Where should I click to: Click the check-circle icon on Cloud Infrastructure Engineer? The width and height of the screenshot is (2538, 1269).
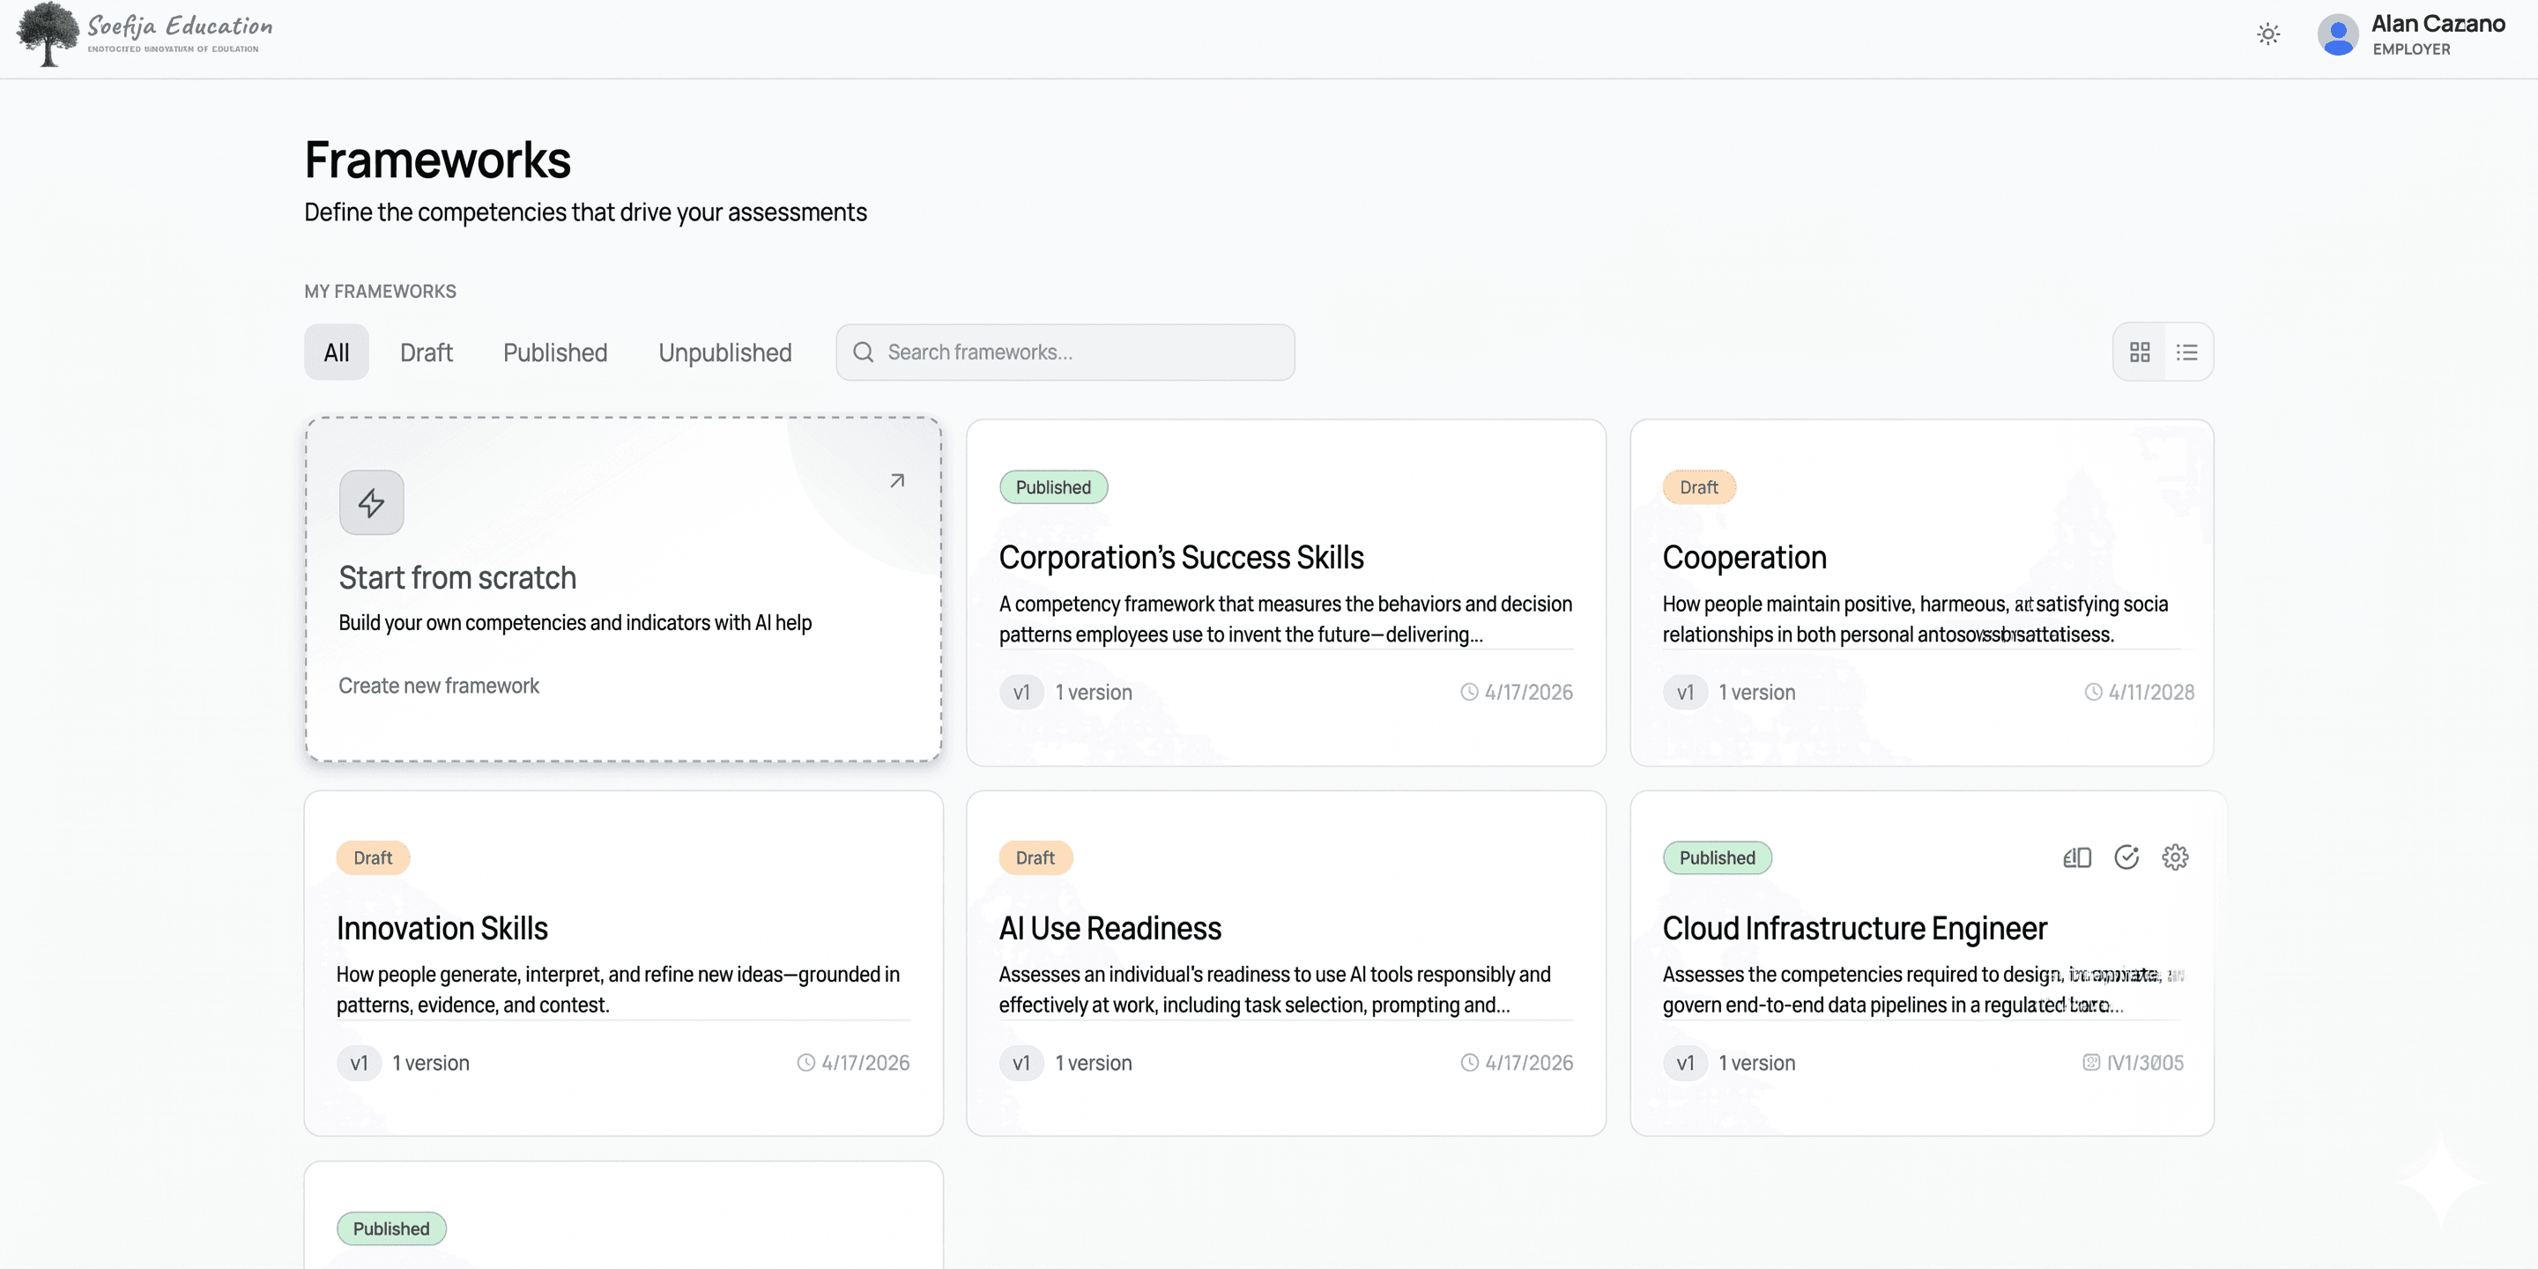(2126, 857)
